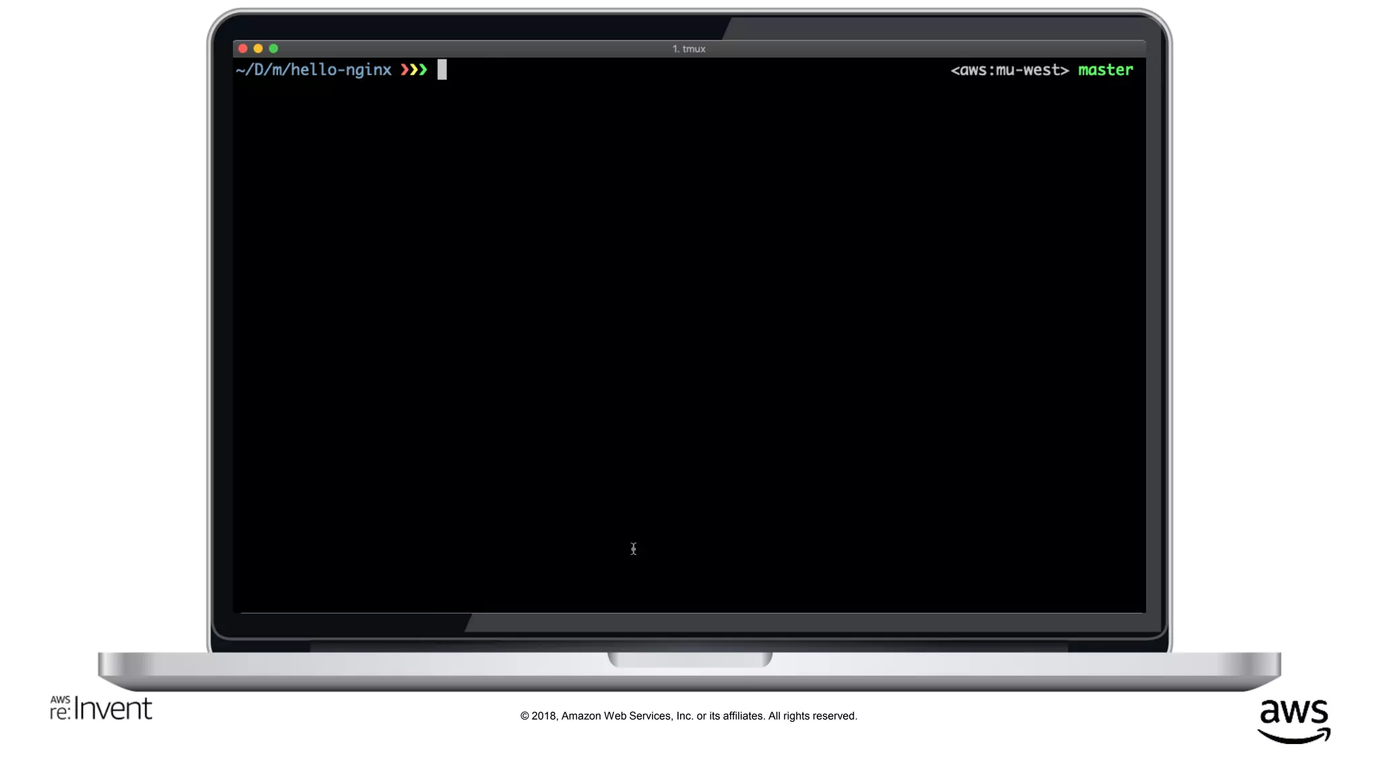Click the ~/D/m/hello-nginx prompt path
This screenshot has height=775, width=1379.
click(x=313, y=70)
